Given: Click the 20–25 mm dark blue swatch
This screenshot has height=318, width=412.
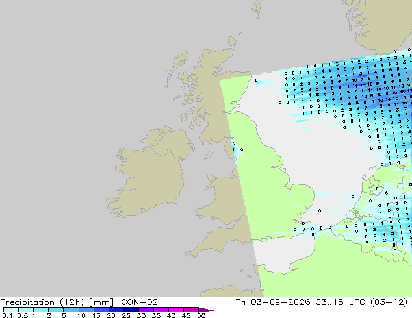Looking at the screenshot, I should coord(116,310).
